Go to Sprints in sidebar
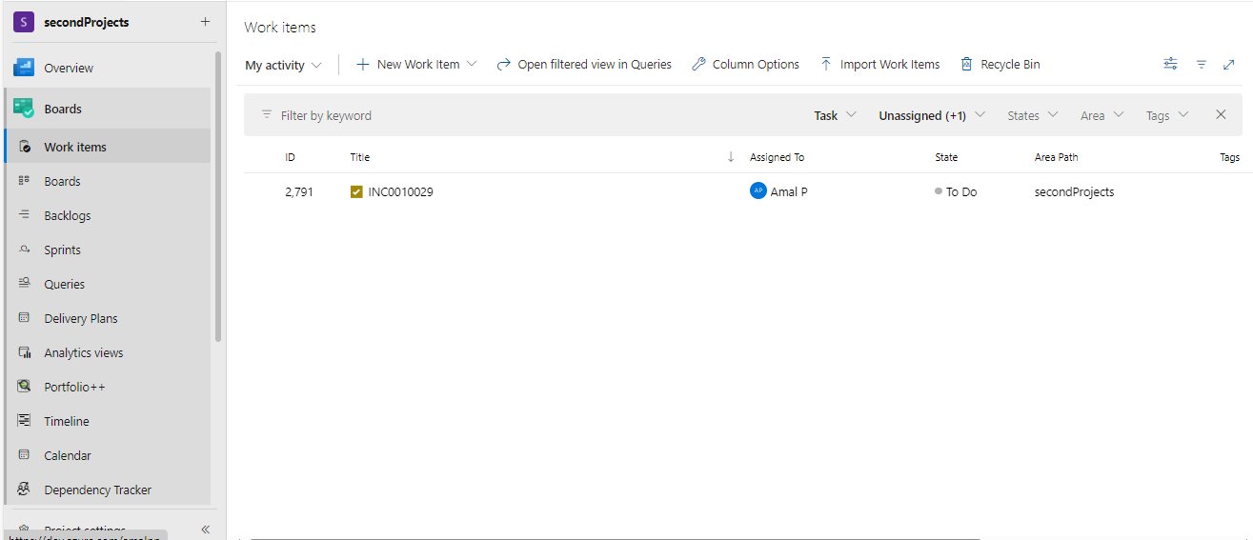Image resolution: width=1253 pixels, height=540 pixels. (62, 250)
